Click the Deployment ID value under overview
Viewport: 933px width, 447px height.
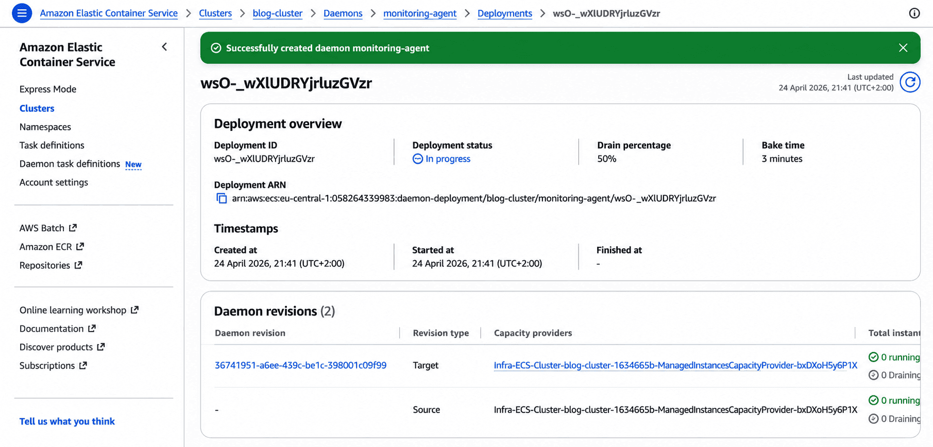point(264,159)
